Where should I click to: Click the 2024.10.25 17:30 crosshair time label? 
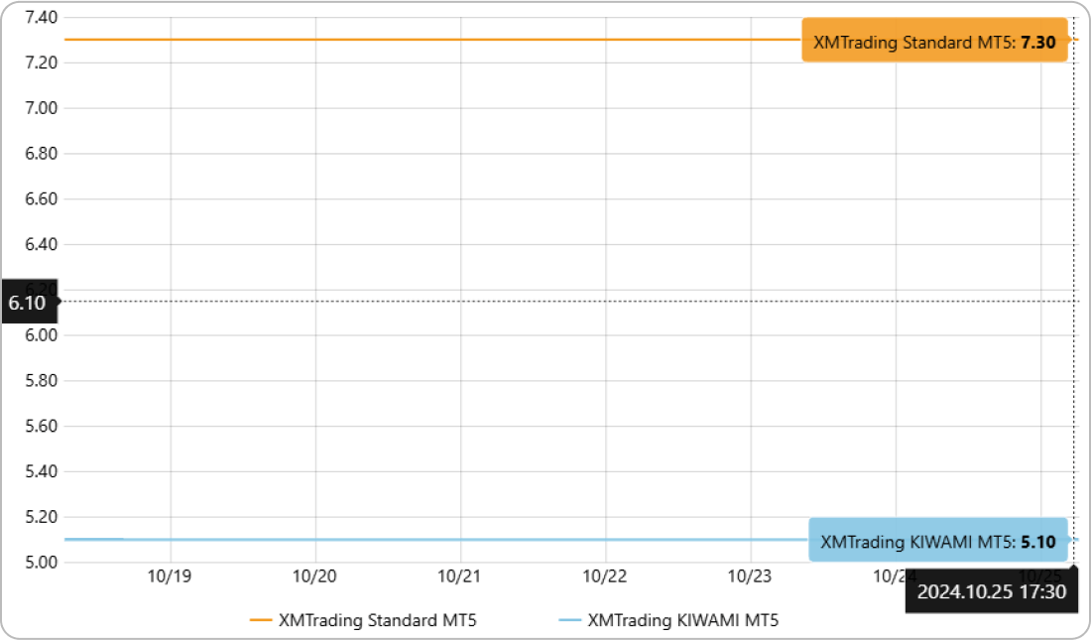991,591
